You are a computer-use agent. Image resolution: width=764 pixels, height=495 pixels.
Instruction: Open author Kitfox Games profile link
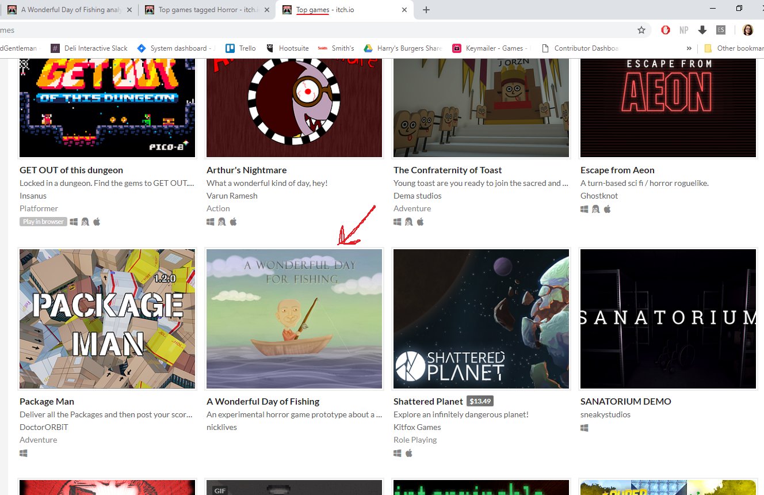tap(417, 427)
